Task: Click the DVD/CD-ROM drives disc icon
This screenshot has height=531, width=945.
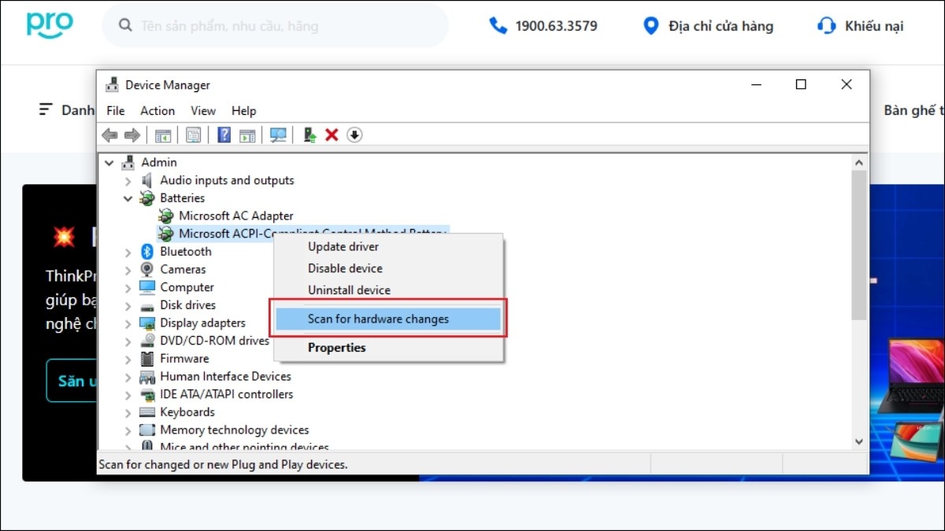Action: pyautogui.click(x=146, y=341)
